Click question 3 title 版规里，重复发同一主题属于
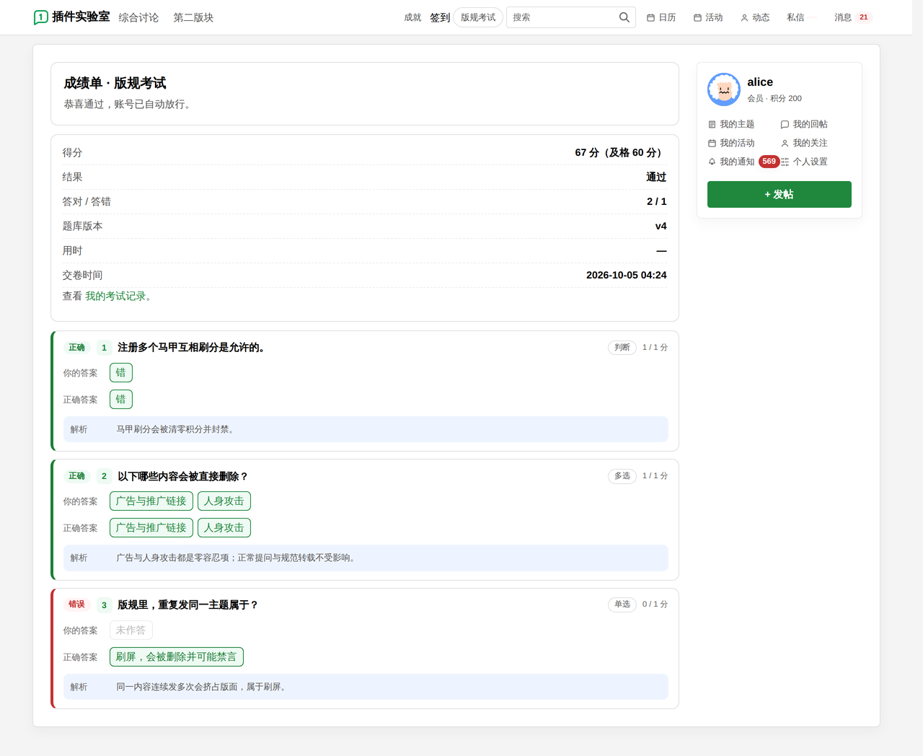This screenshot has width=923, height=756. pos(187,605)
